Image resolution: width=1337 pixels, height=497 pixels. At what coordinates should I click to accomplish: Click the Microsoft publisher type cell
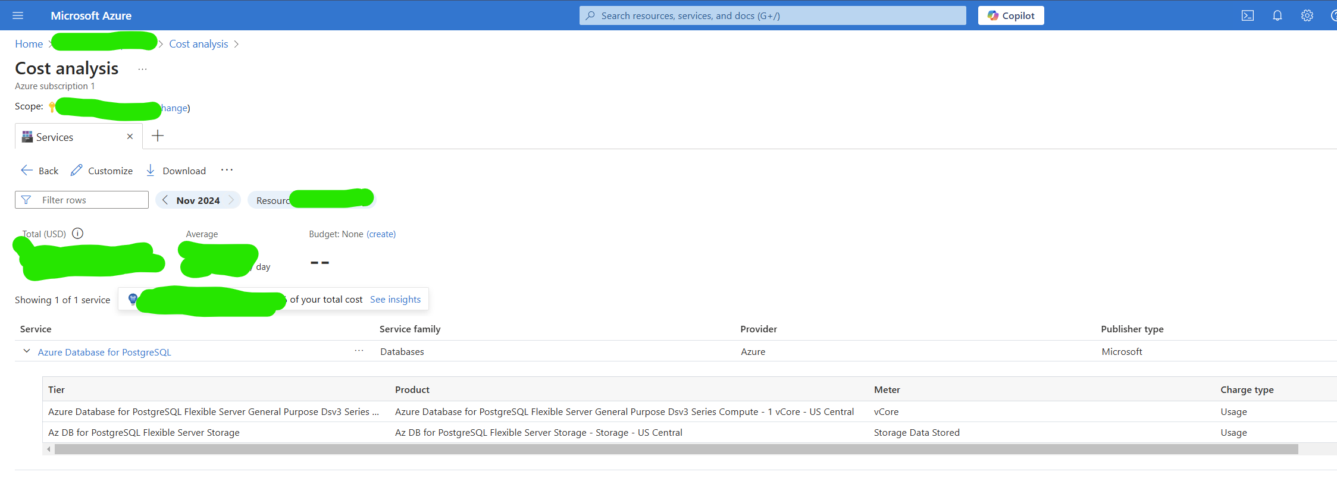tap(1122, 352)
